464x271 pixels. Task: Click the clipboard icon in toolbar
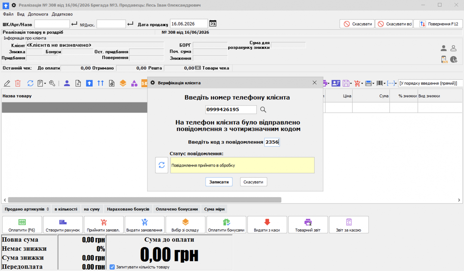click(x=40, y=84)
